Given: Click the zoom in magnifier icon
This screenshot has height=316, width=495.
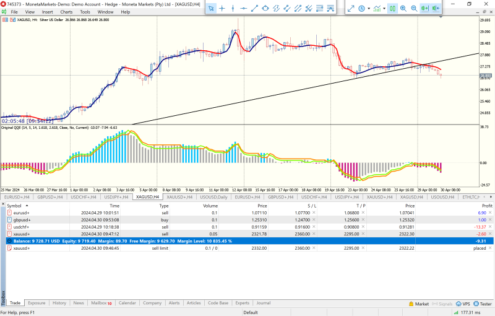Looking at the screenshot, I should click(x=403, y=8).
